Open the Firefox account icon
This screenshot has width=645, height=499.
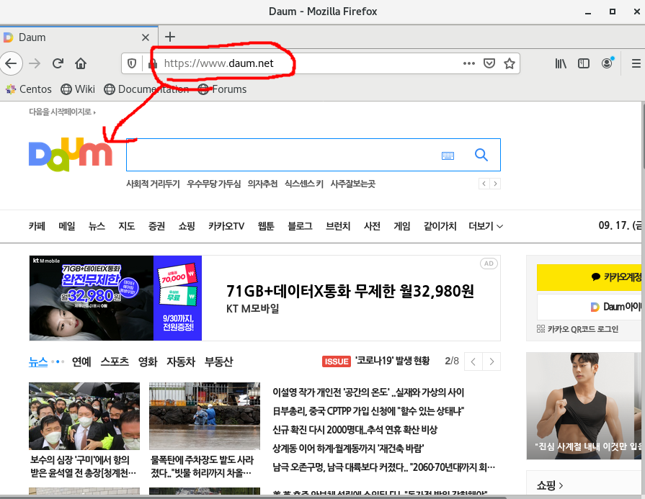click(x=607, y=63)
